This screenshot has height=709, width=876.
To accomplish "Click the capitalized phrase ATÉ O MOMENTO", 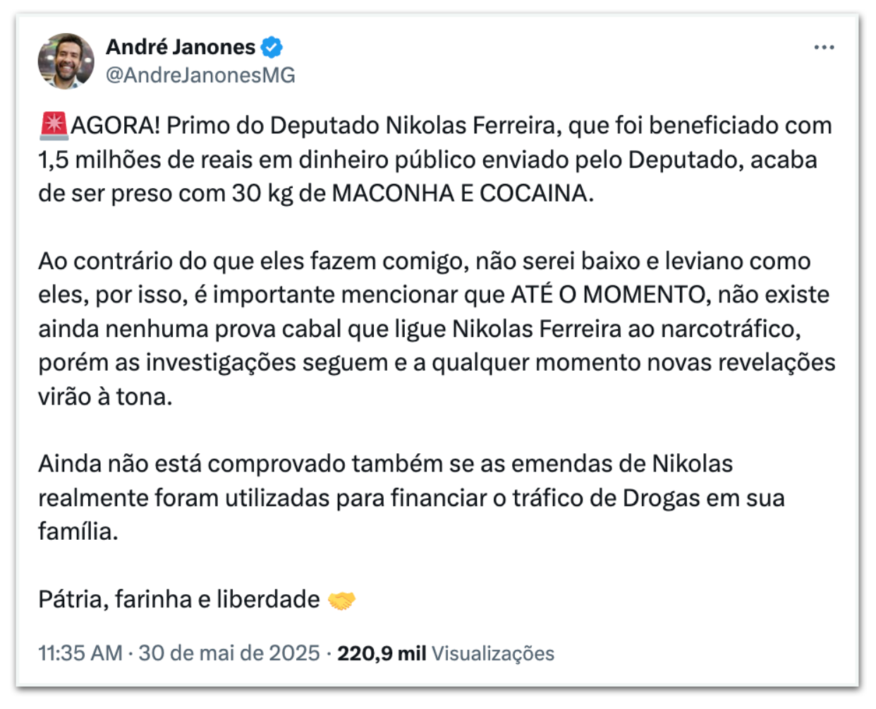I will (610, 295).
